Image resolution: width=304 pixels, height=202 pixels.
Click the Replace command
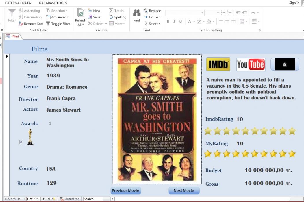[152, 11]
